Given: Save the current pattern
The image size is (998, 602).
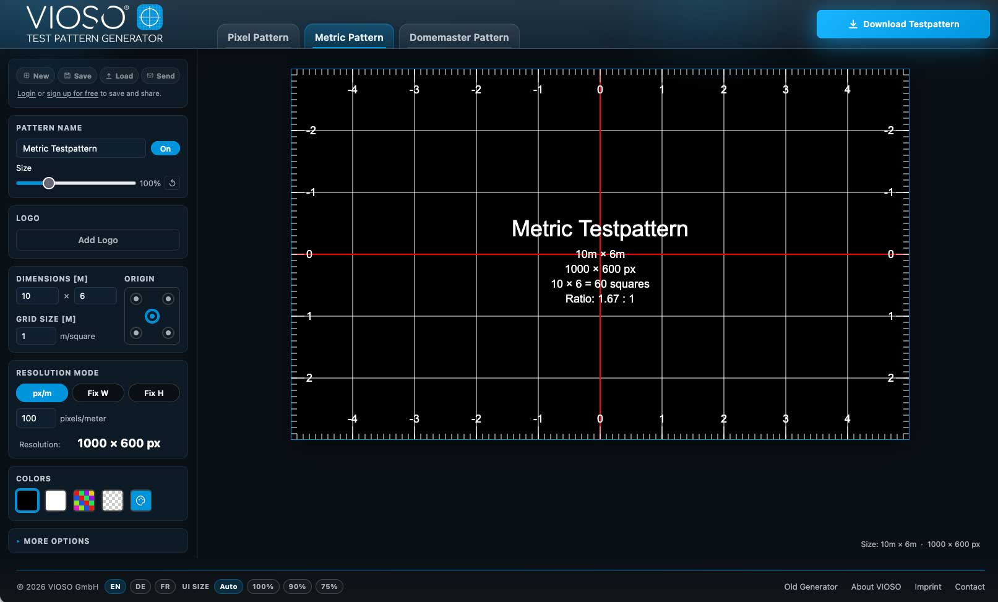Looking at the screenshot, I should (x=77, y=75).
